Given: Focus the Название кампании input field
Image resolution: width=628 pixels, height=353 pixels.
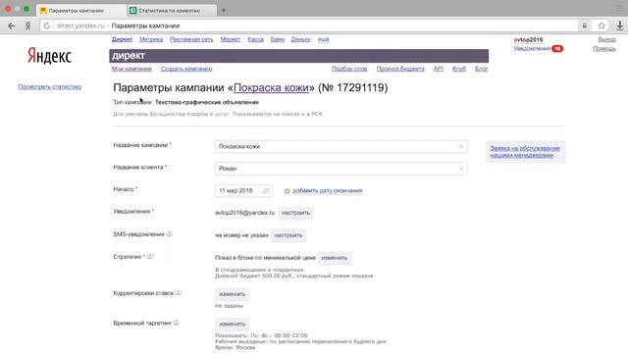Looking at the screenshot, I should click(x=341, y=146).
